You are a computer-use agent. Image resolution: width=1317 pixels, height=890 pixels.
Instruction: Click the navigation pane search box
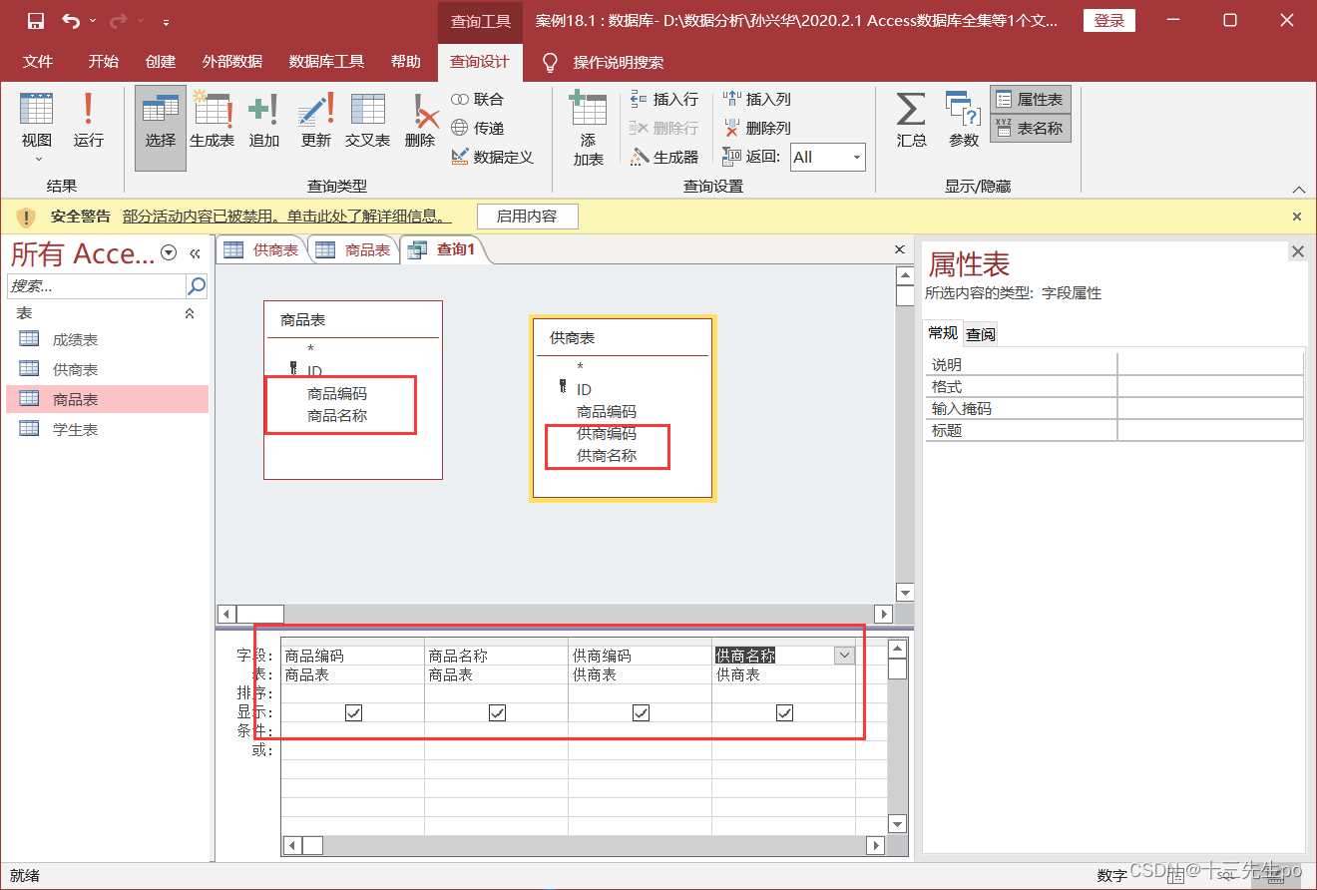(97, 286)
